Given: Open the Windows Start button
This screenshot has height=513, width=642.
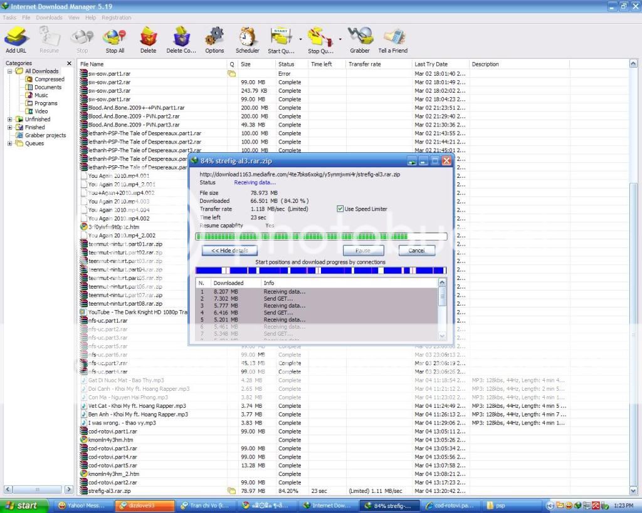Looking at the screenshot, I should point(24,505).
